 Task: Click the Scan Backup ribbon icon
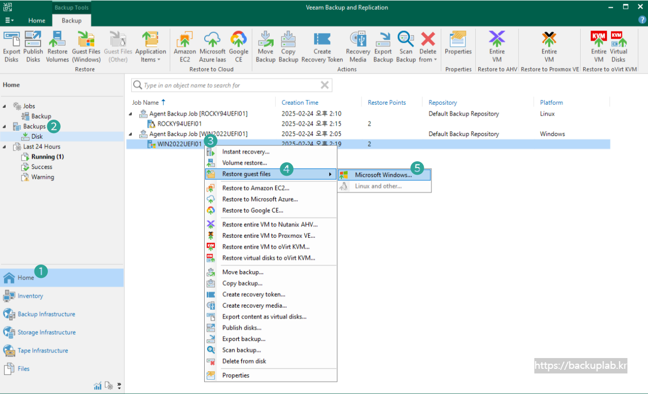[406, 47]
